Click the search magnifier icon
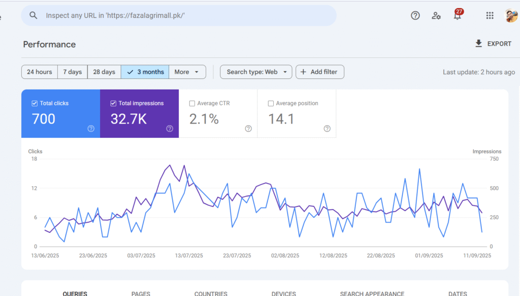The width and height of the screenshot is (520, 296). point(34,15)
